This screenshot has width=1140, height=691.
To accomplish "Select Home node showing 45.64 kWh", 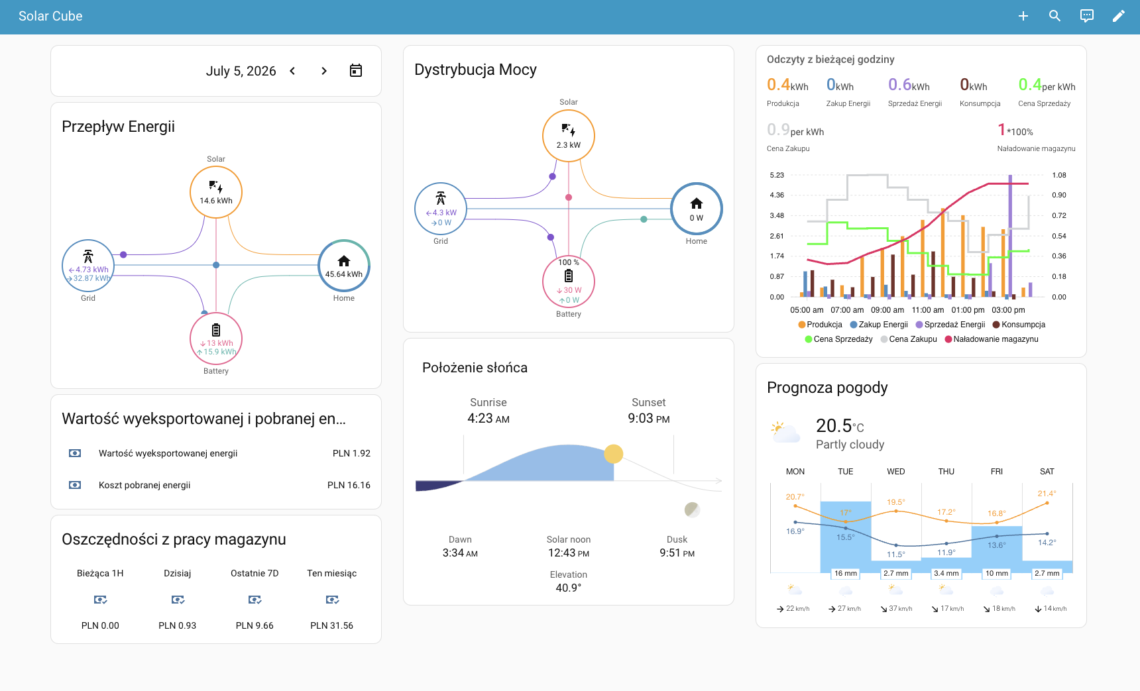I will point(344,266).
